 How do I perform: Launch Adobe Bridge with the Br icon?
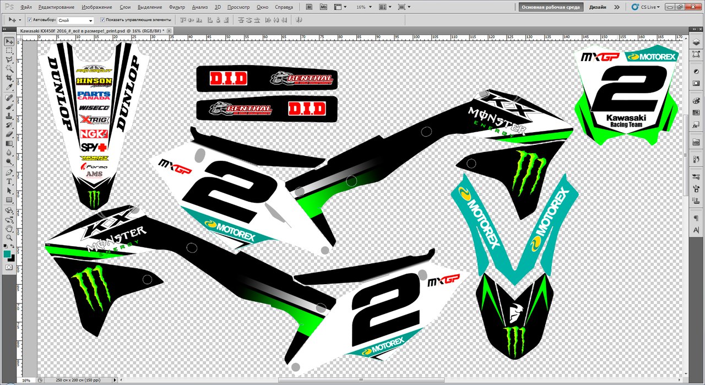[310, 7]
